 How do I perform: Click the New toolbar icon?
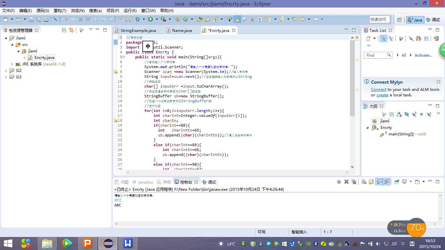click(6, 20)
